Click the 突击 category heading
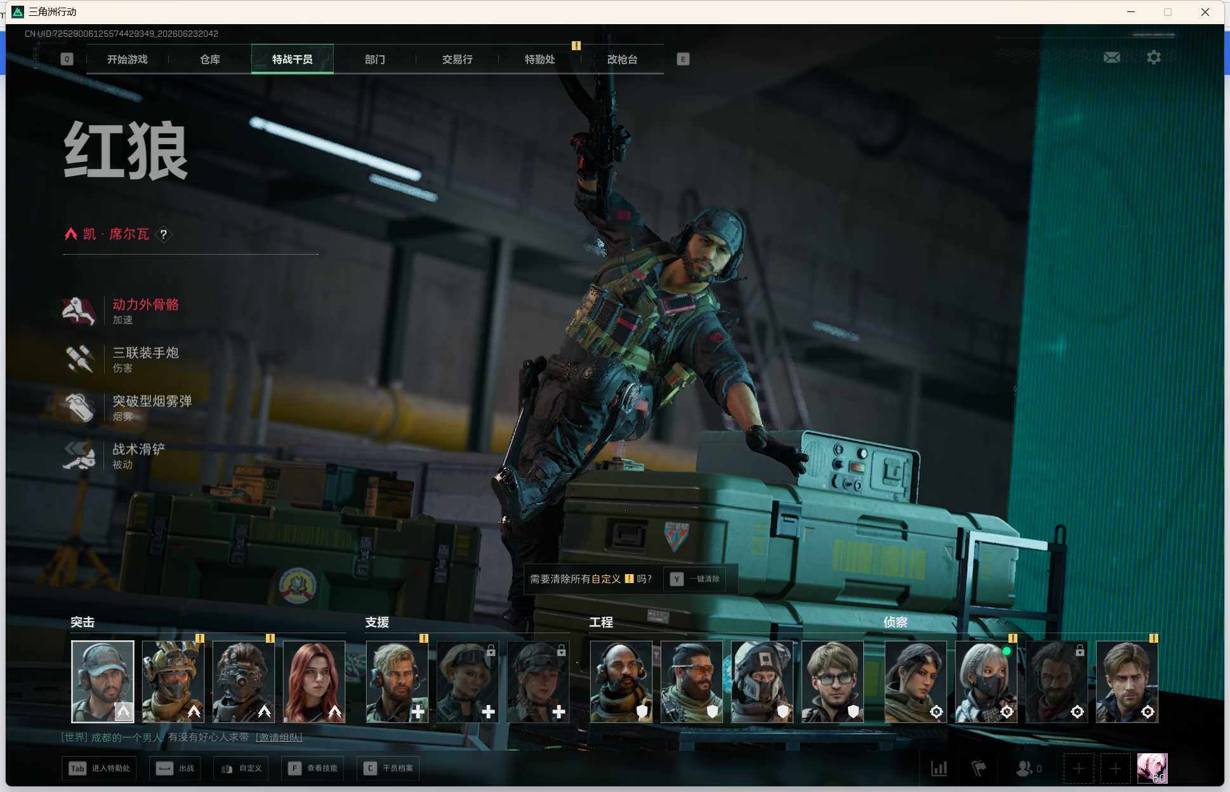 click(x=83, y=622)
